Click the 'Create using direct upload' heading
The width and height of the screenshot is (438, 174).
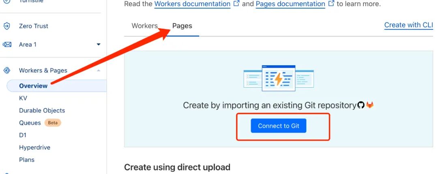point(177,167)
